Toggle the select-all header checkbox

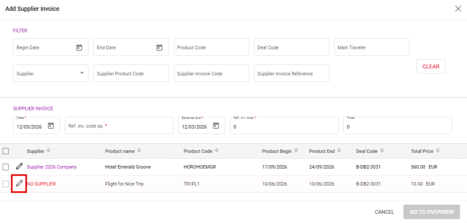(6, 151)
